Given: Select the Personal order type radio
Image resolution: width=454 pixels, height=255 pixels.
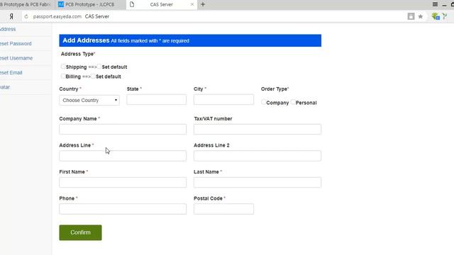Looking at the screenshot, I should [x=293, y=102].
